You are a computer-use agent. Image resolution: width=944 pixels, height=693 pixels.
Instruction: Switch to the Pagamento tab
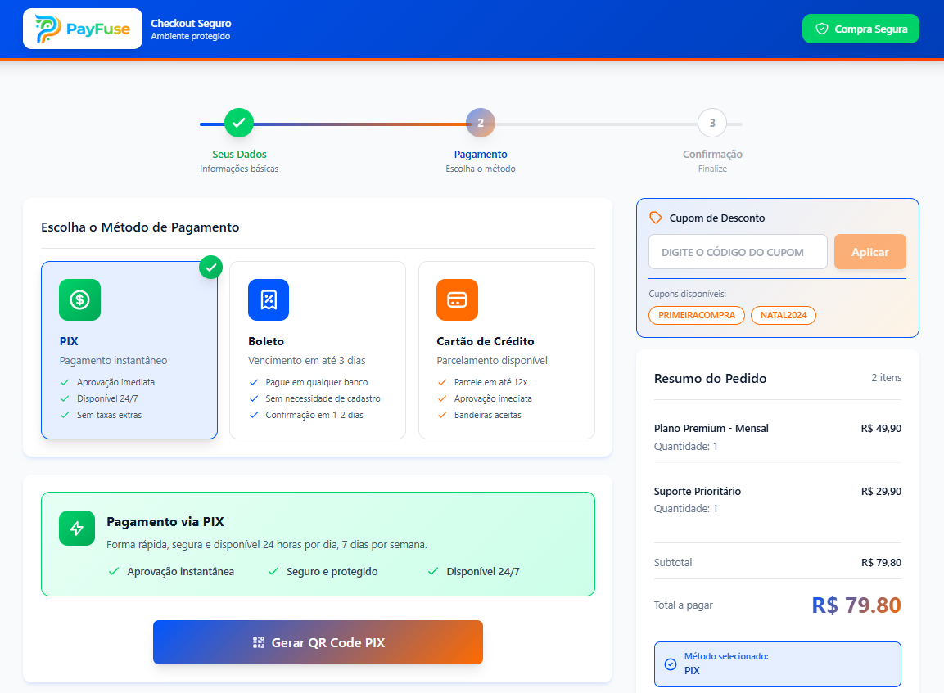(480, 154)
